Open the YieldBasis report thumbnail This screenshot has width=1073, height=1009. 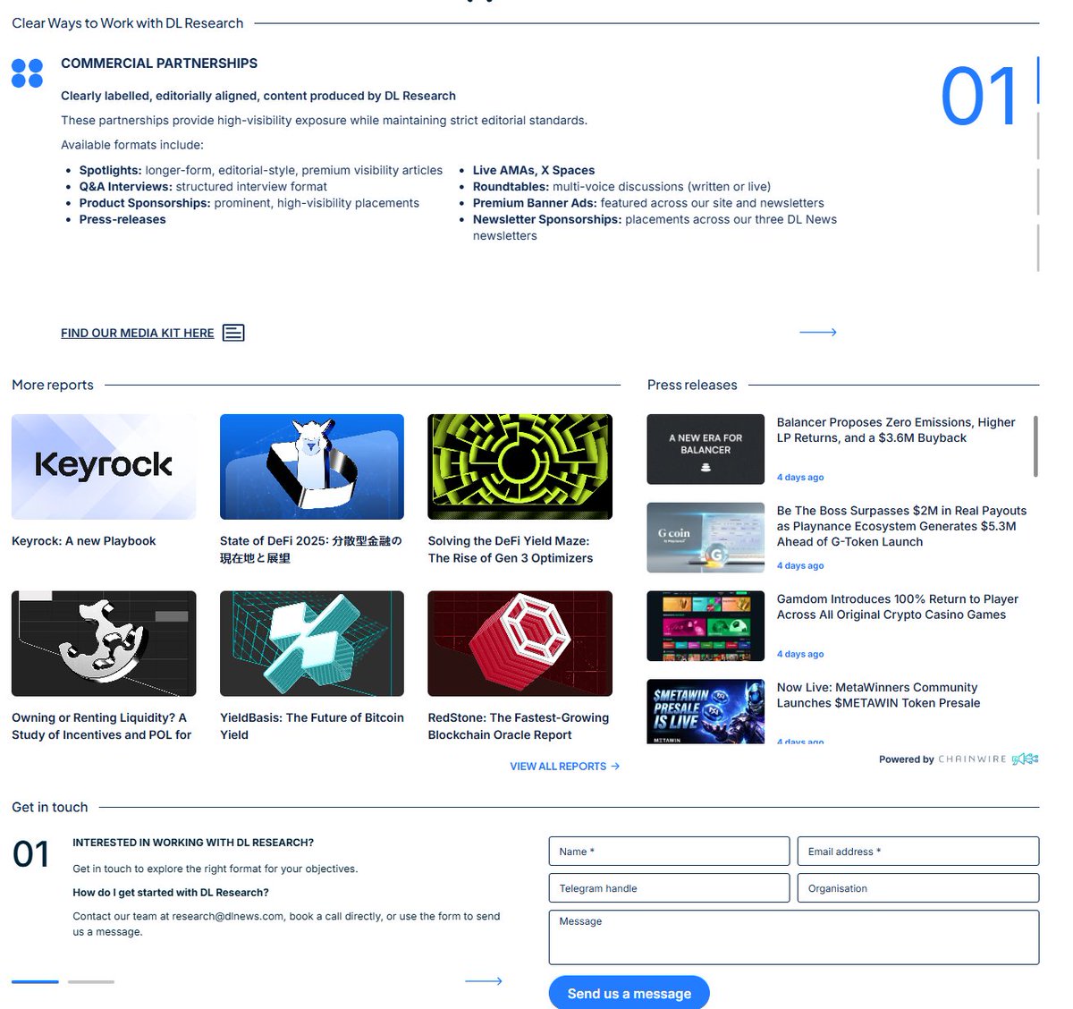point(312,643)
